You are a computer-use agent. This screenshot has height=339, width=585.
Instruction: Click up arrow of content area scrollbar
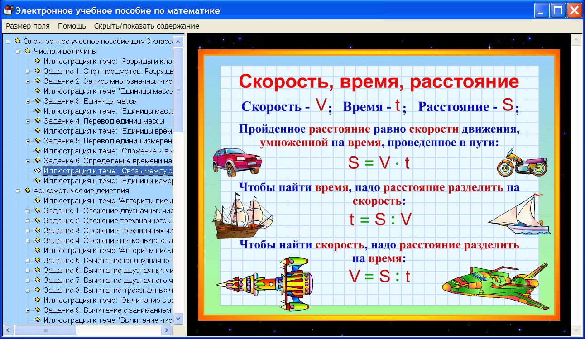tap(576, 41)
